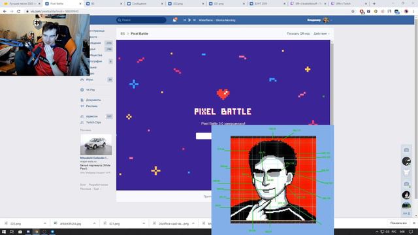Close the Pixel Battle browser tab
Screen dimensions: 418x235
pyautogui.click(x=80, y=4)
